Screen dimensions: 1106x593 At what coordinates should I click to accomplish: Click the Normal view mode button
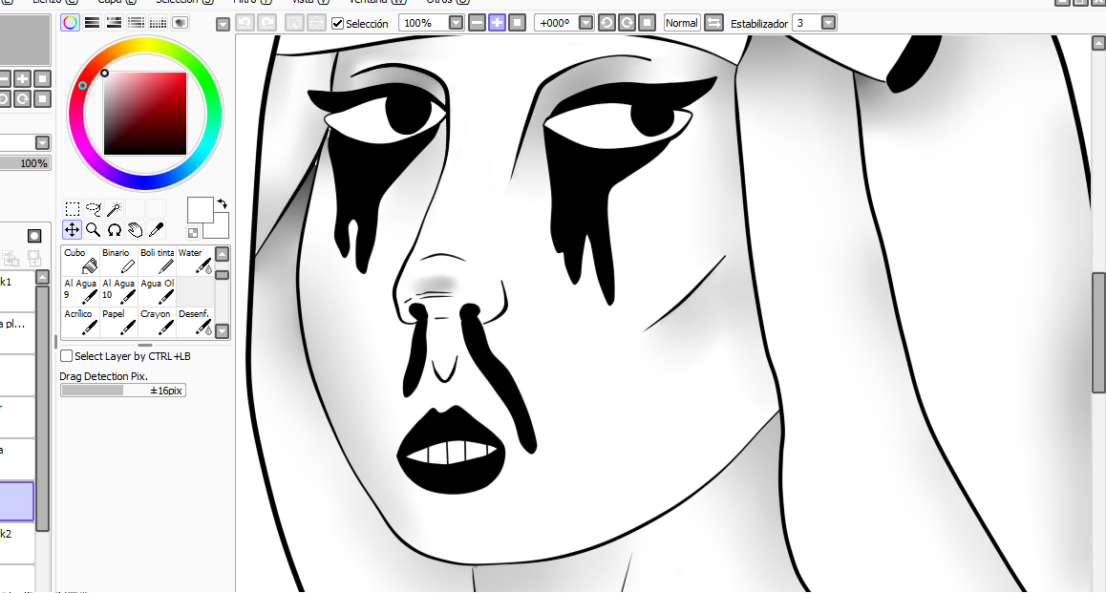[x=681, y=23]
